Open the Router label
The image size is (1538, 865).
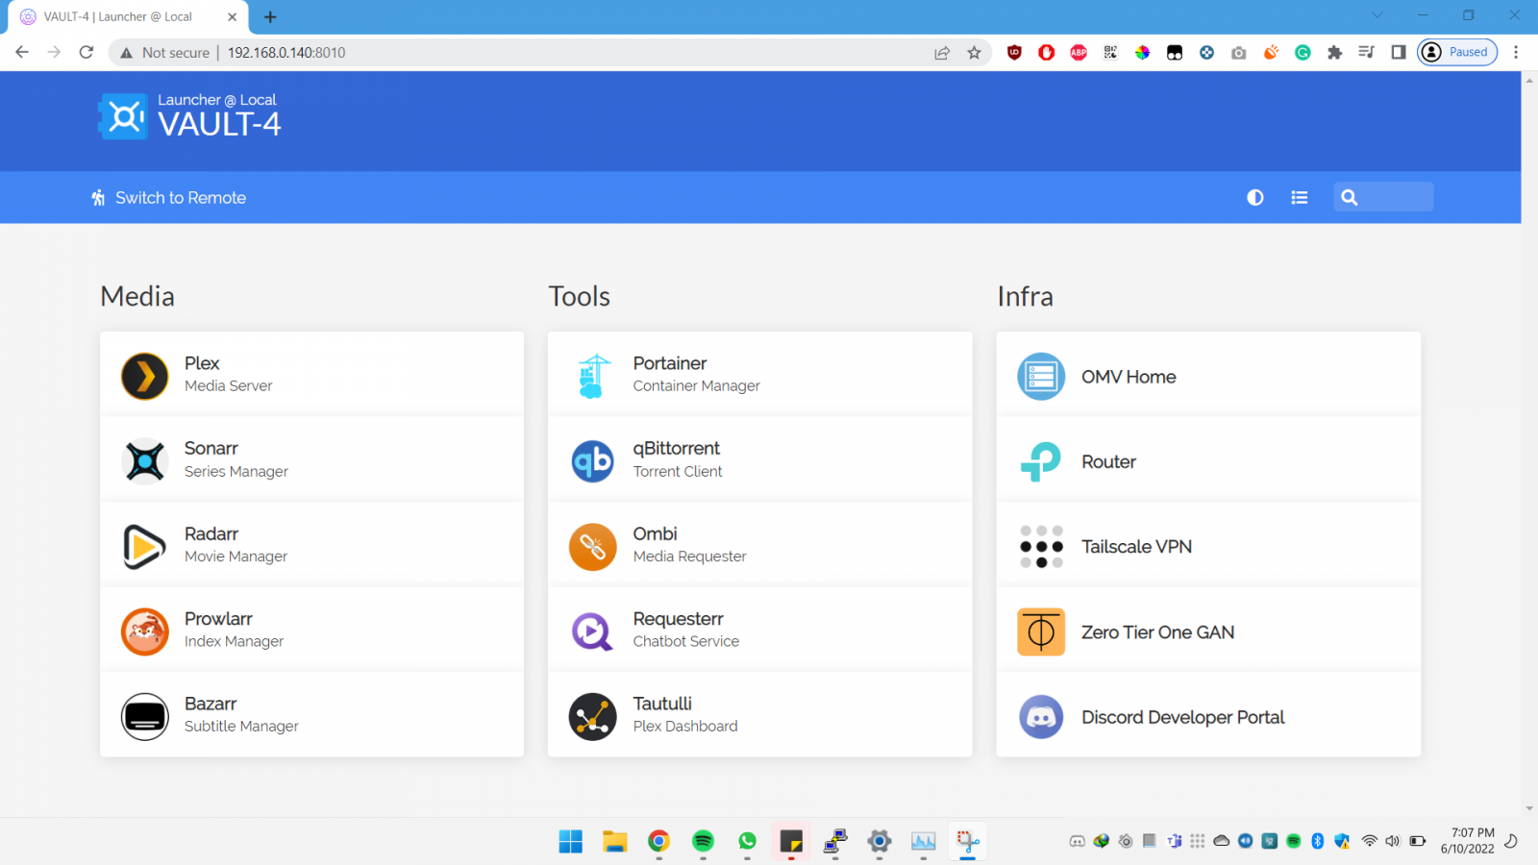click(1108, 461)
